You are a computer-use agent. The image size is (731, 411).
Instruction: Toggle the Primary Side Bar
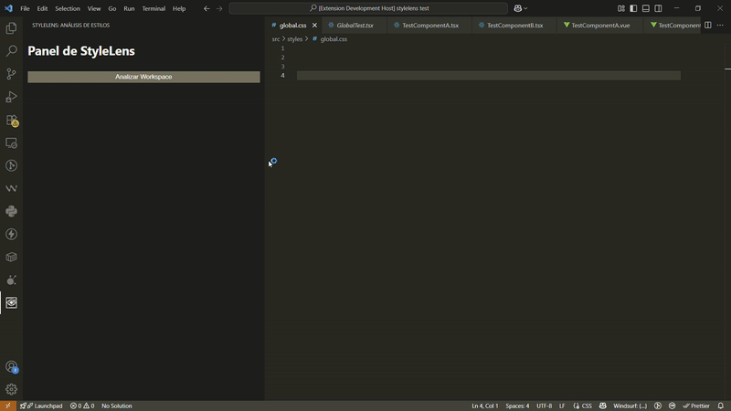pos(633,8)
